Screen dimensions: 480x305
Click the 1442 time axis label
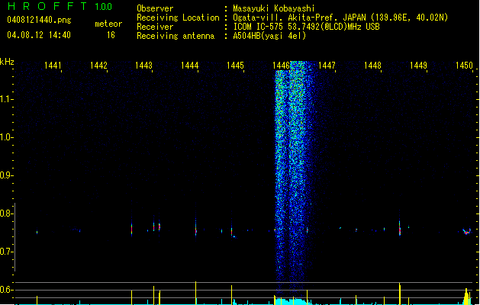coord(98,66)
